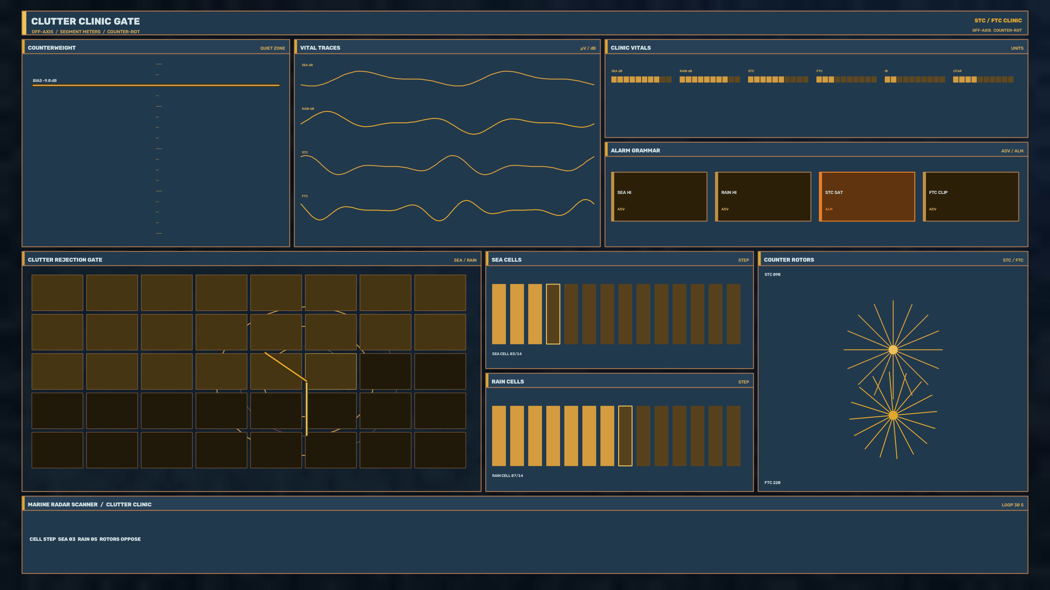Select the highlighted fourth sea cell bar
Viewport: 1050px width, 590px height.
(553, 314)
